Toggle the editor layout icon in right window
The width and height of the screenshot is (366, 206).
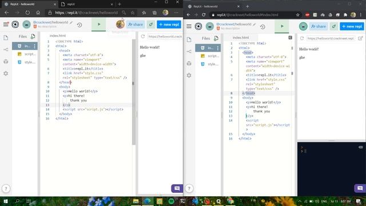click(290, 38)
